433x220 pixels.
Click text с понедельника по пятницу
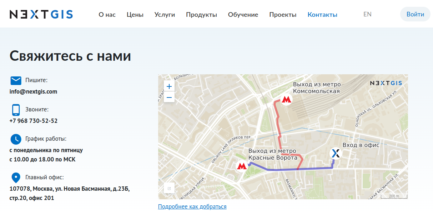[x=46, y=150]
